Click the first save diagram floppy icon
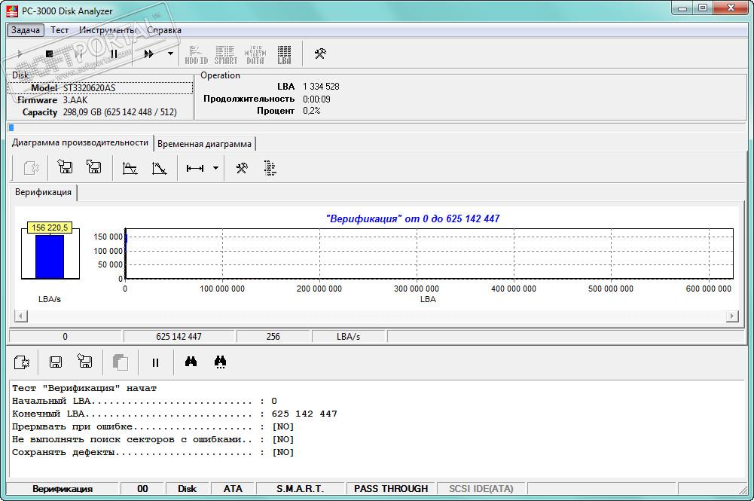The width and height of the screenshot is (754, 501). 66,168
